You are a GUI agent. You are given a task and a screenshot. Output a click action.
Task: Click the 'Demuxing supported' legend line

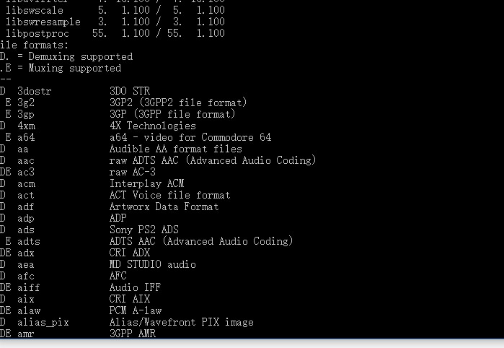(x=66, y=56)
